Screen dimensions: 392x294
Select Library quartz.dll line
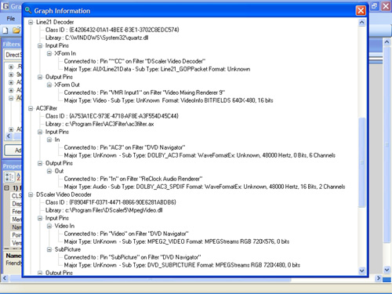(x=96, y=38)
